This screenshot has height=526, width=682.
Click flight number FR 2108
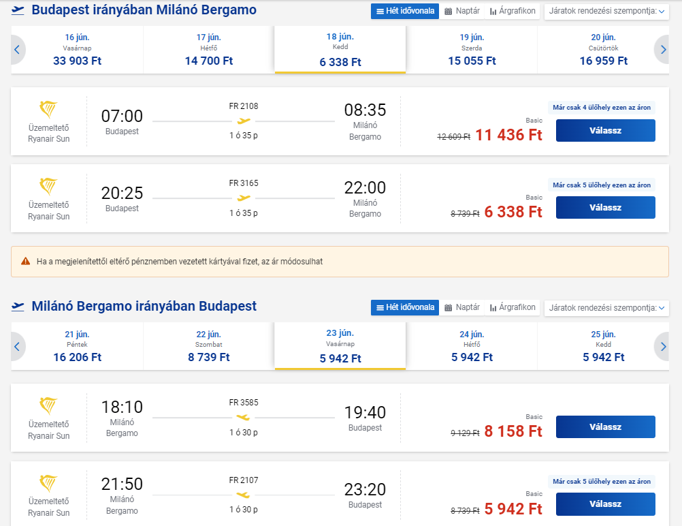click(x=244, y=106)
